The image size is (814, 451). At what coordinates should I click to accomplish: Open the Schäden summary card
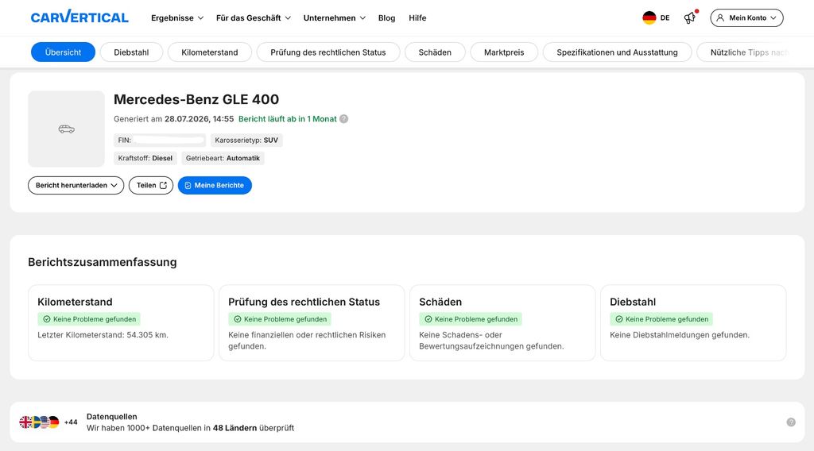click(x=502, y=322)
